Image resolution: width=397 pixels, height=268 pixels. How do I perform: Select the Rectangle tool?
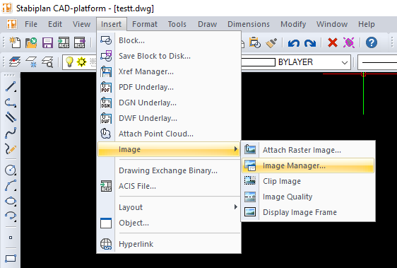tap(11, 258)
